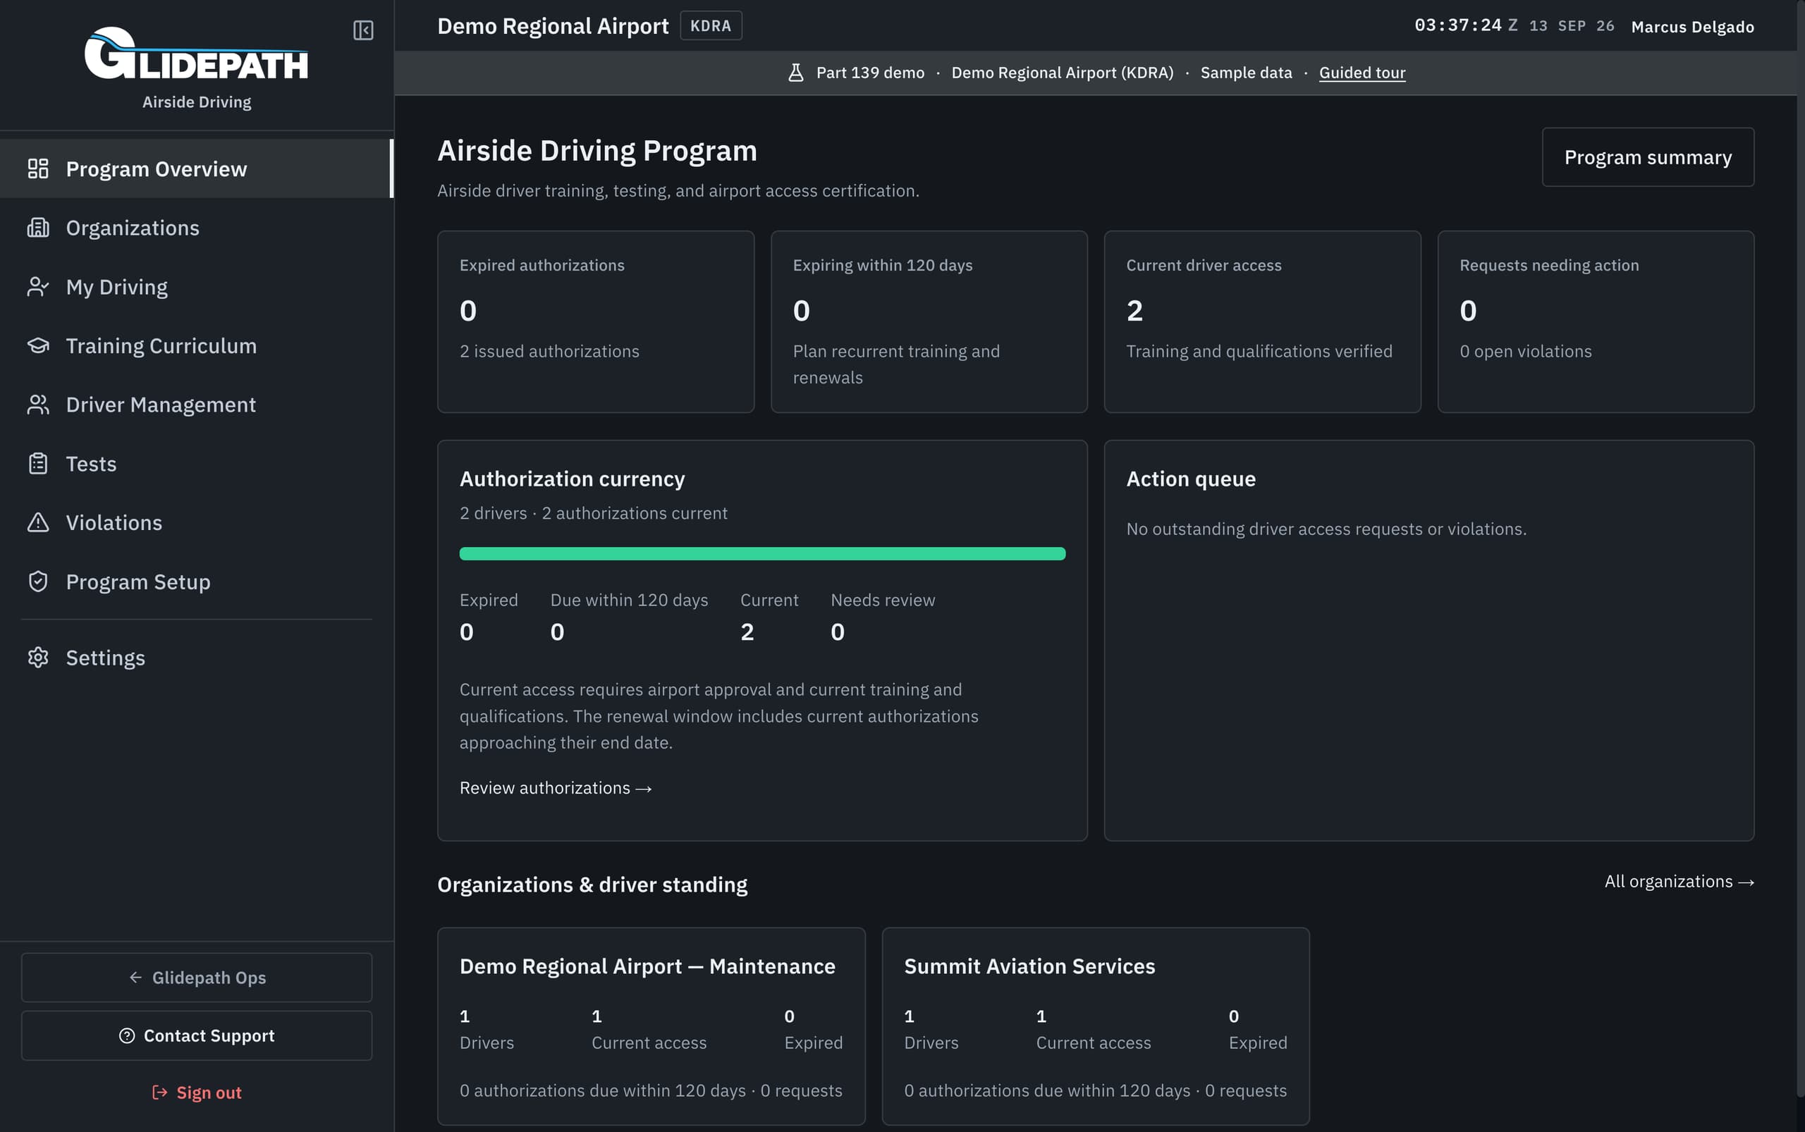Image resolution: width=1805 pixels, height=1132 pixels.
Task: Click the Program Overview grid icon
Action: [38, 168]
